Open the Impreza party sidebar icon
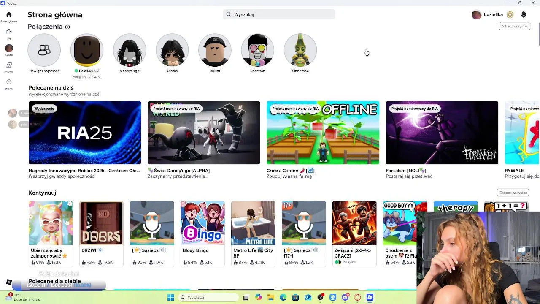Screen dimensions: 540x304 coord(9,65)
